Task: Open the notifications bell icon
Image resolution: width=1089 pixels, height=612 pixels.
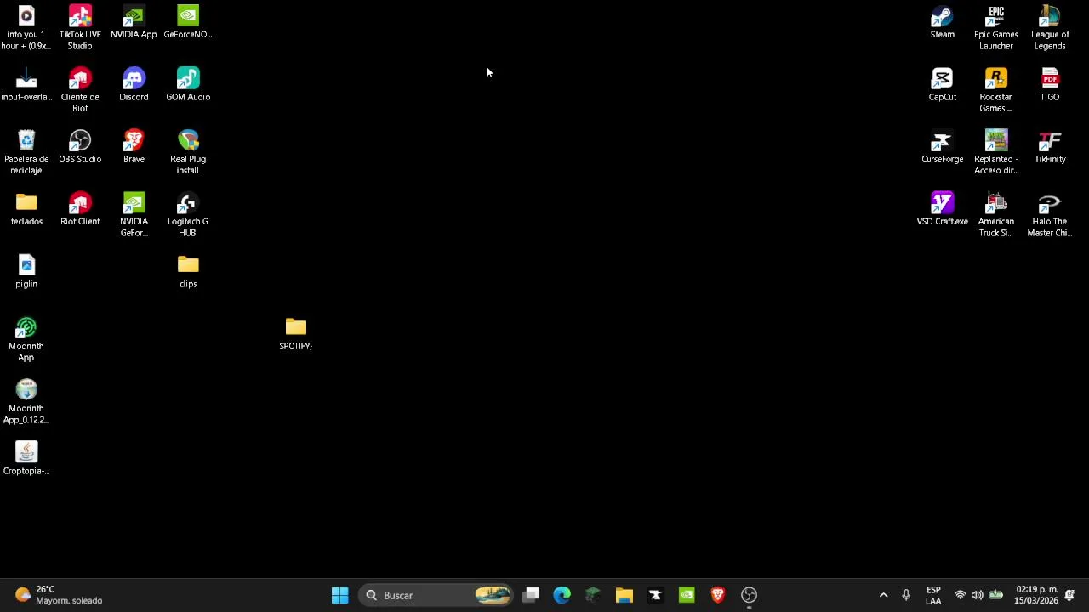Action: point(1069,595)
